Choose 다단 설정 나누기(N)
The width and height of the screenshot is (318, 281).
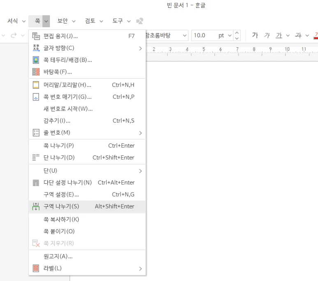tap(87, 183)
